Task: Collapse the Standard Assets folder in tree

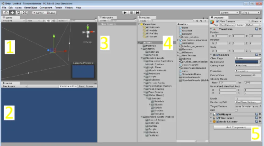Action: (141, 58)
